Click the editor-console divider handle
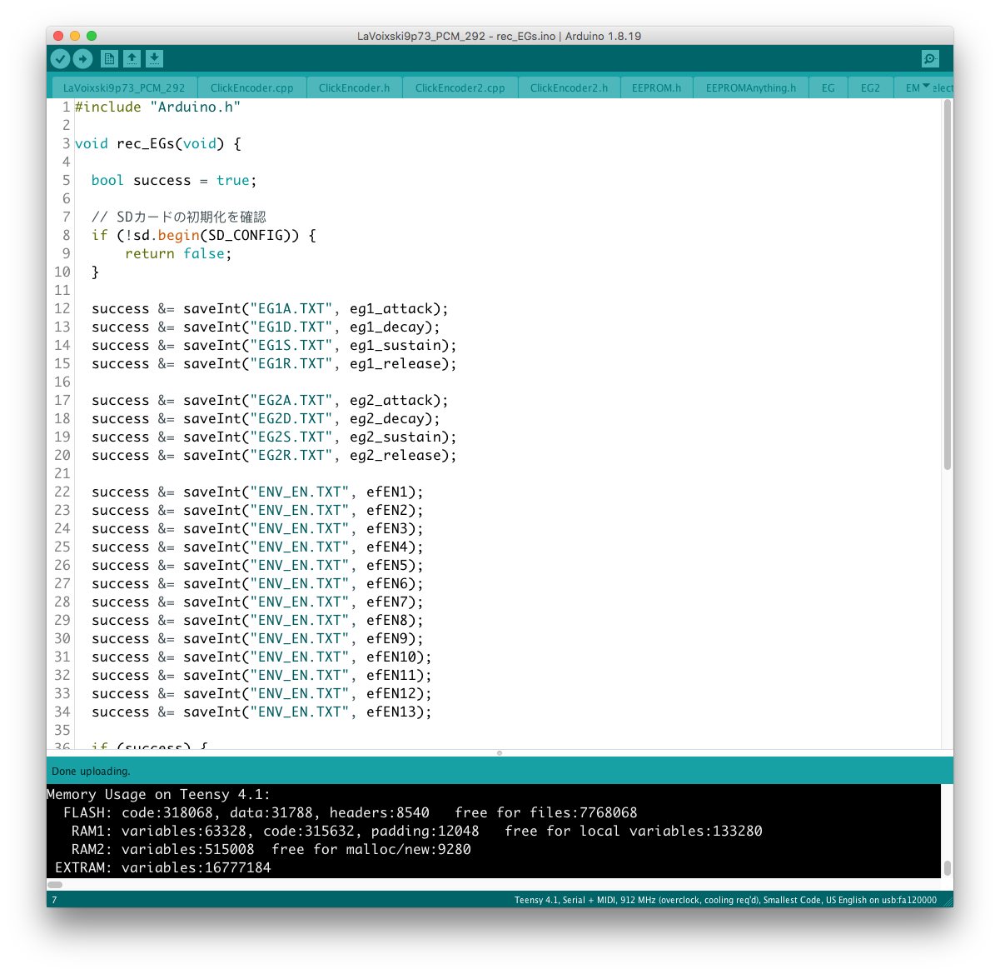 click(x=500, y=753)
